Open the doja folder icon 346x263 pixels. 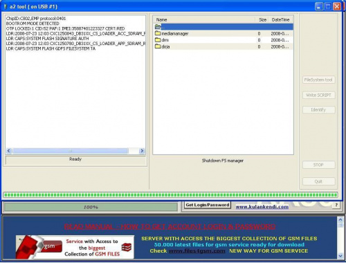(158, 46)
